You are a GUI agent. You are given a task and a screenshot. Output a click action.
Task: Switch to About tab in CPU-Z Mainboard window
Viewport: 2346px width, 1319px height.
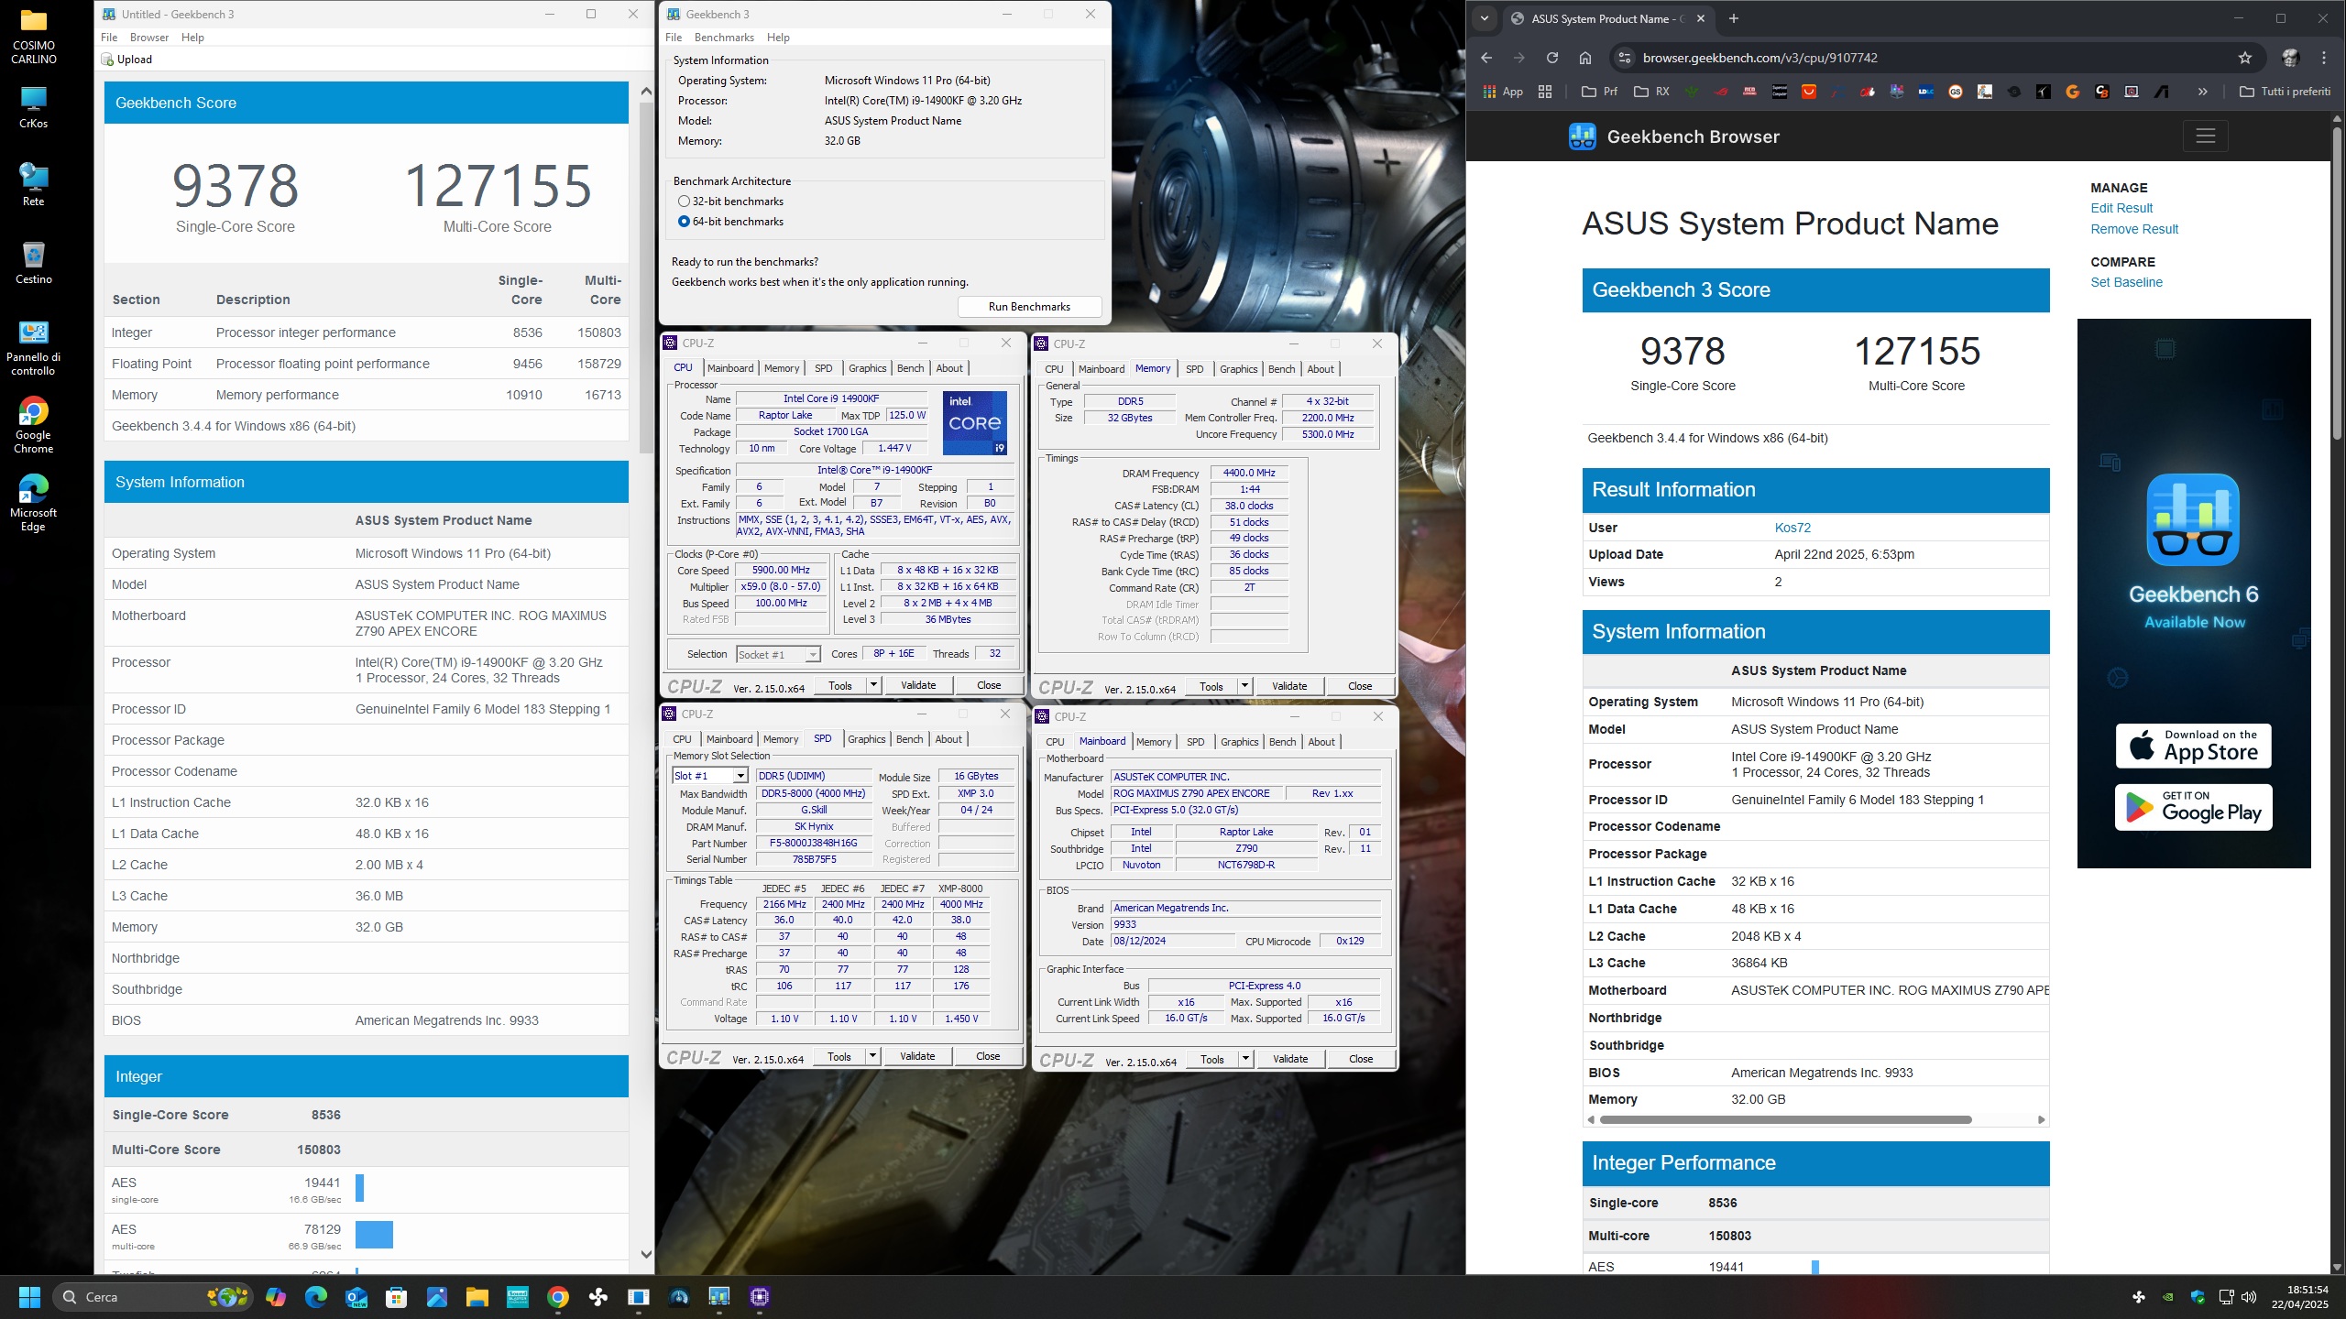pyautogui.click(x=1321, y=742)
